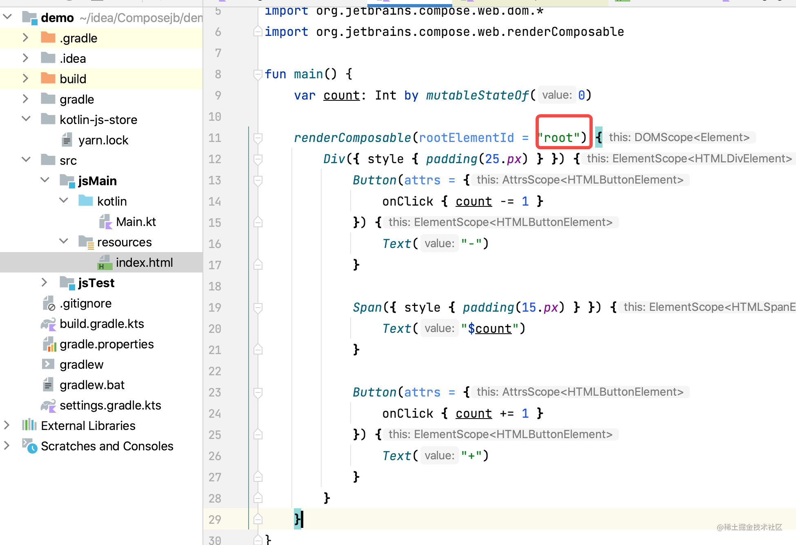This screenshot has width=796, height=545.
Task: Click line number 22 in the gutter
Action: pyautogui.click(x=215, y=371)
